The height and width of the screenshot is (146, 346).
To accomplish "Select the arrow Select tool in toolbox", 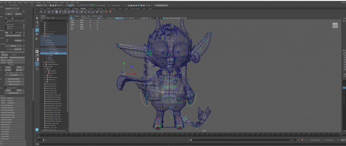I will click(37, 17).
